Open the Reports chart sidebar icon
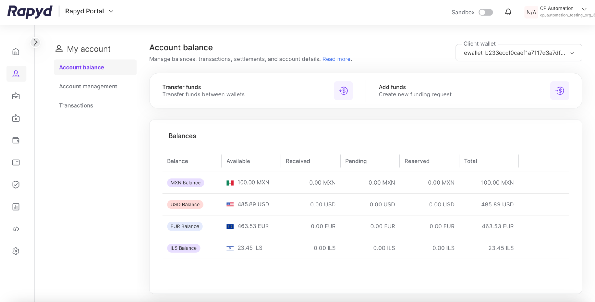Screen dimensions: 595x302 (x=16, y=207)
